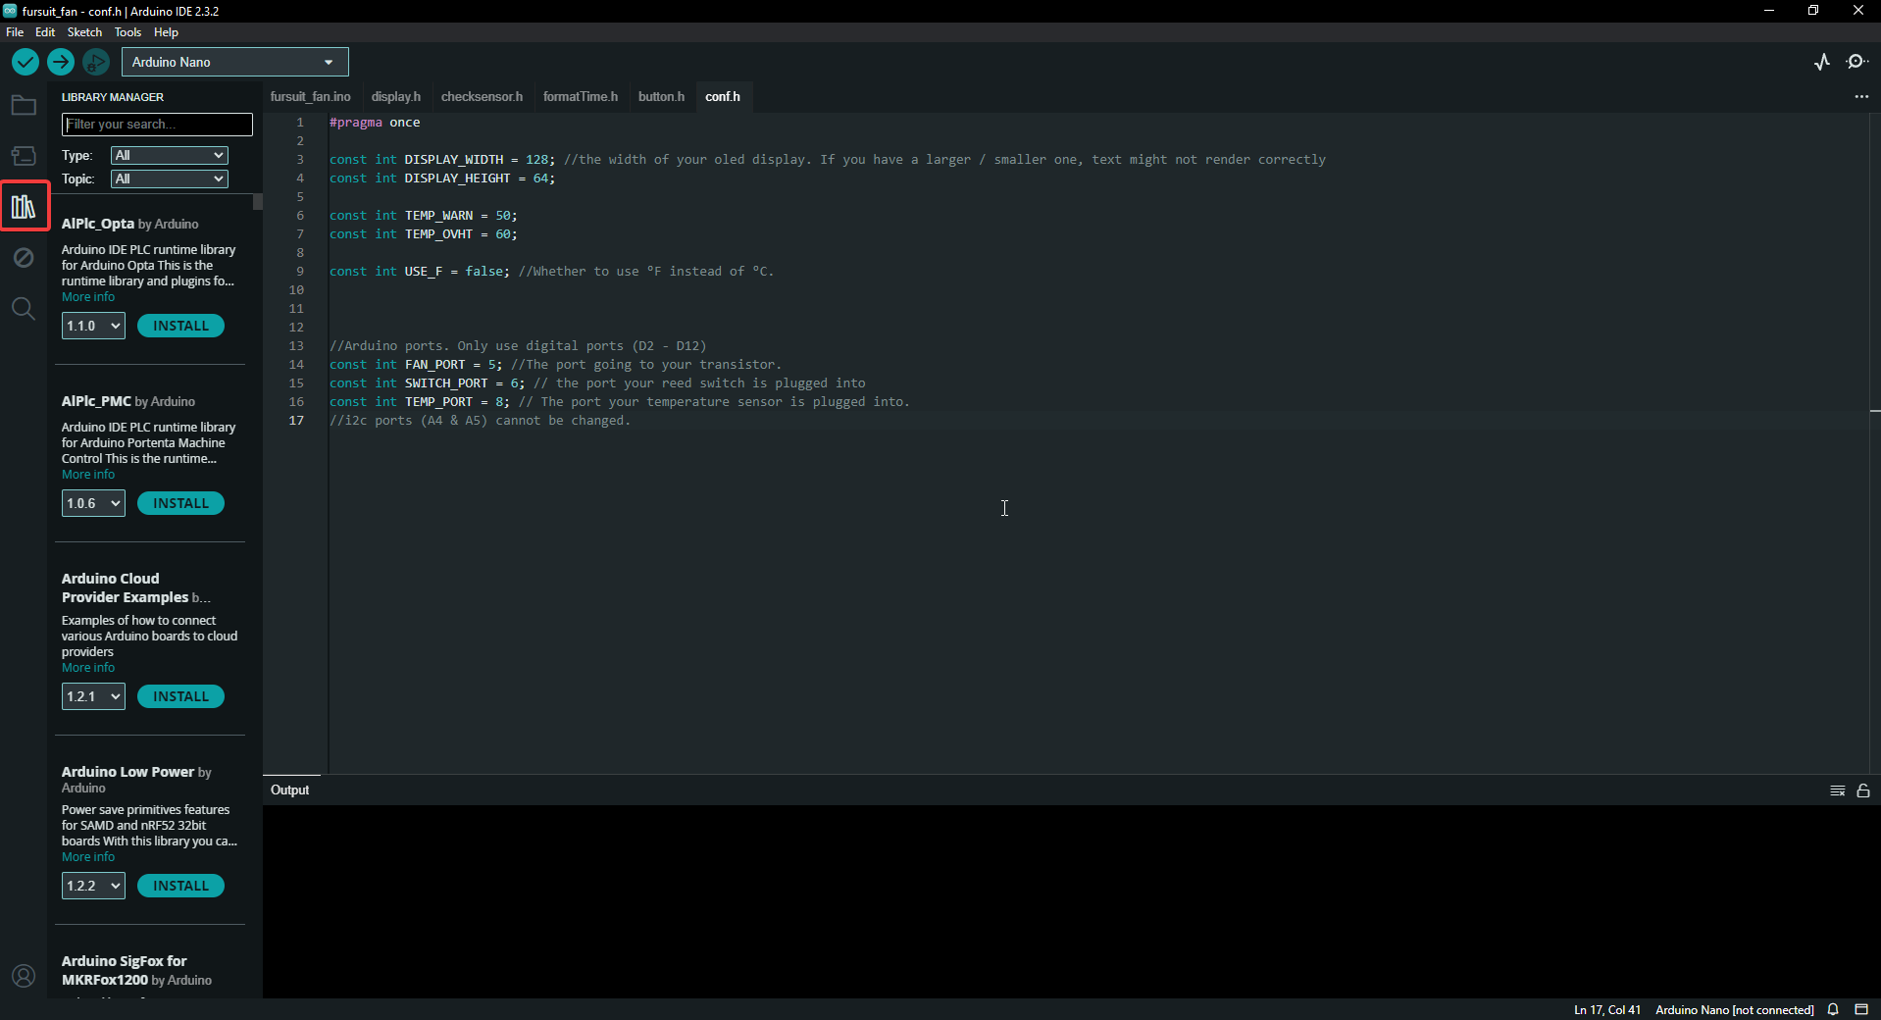Click the library search filter field
The image size is (1881, 1020).
(155, 124)
